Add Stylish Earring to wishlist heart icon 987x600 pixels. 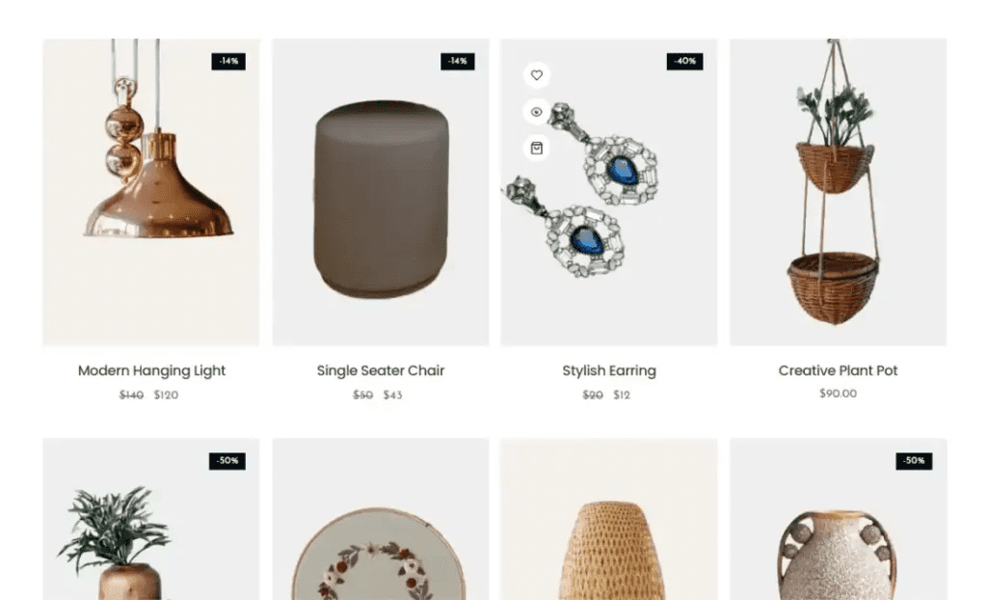click(x=536, y=75)
